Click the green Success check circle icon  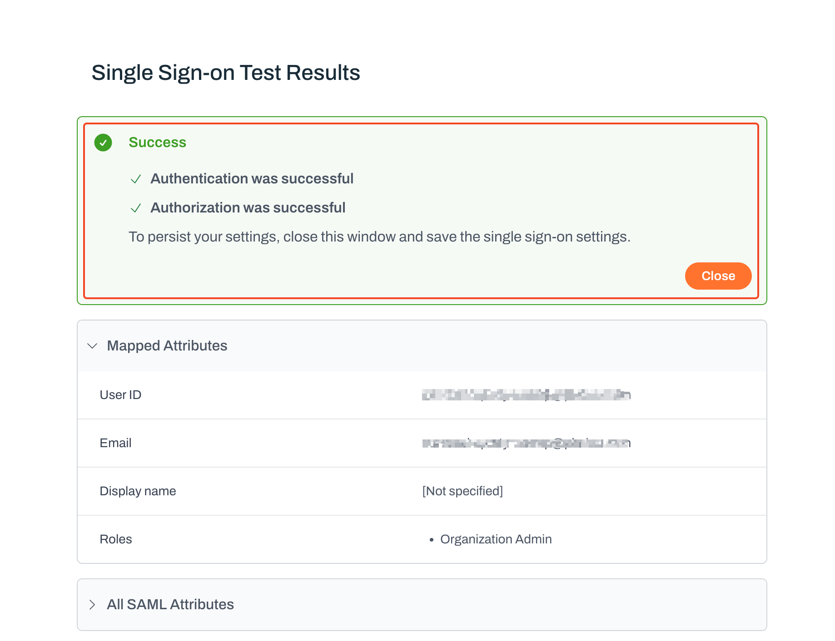[x=103, y=143]
